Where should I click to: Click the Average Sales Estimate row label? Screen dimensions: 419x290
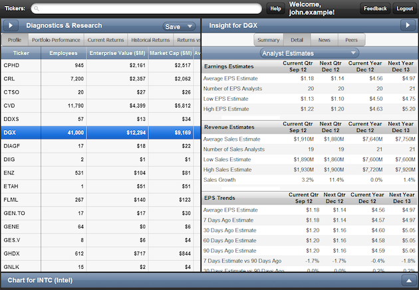coord(231,139)
